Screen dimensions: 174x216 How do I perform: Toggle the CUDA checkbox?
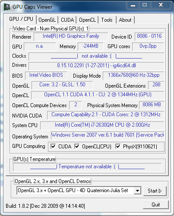(53, 146)
